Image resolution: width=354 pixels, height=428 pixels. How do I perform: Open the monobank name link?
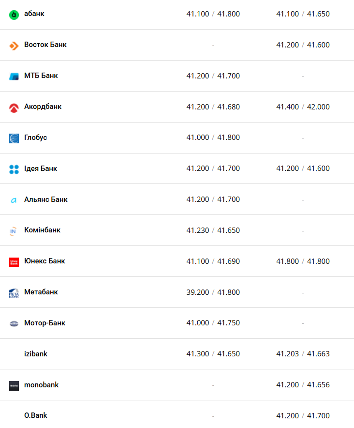click(42, 385)
